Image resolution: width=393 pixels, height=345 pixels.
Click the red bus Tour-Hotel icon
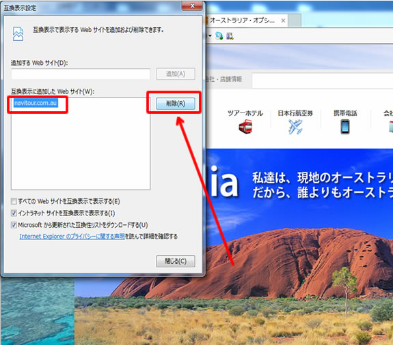(x=245, y=126)
